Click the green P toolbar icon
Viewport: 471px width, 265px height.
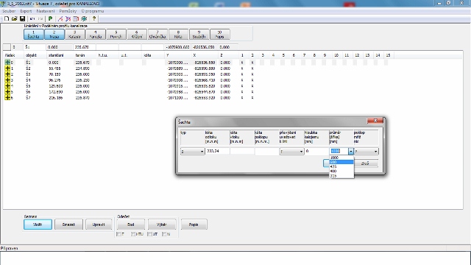[51, 18]
